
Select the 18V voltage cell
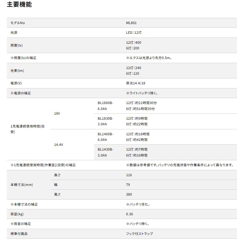(x=57, y=114)
